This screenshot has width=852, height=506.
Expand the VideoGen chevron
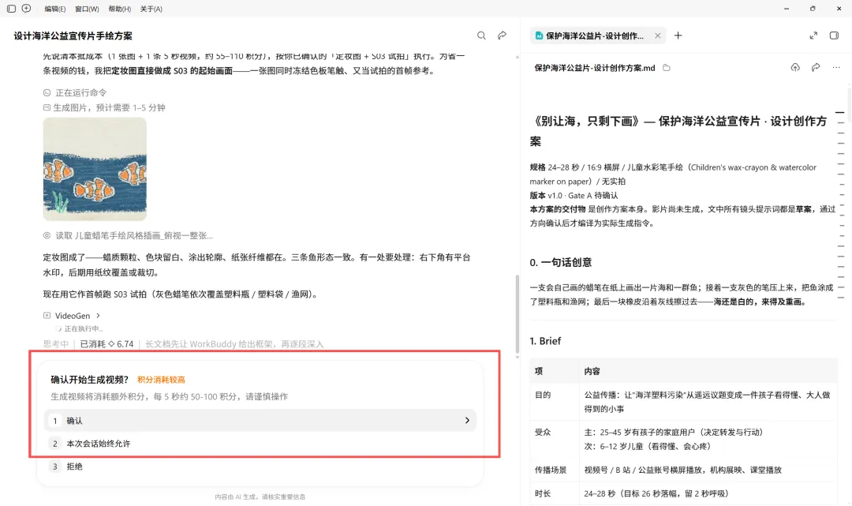pyautogui.click(x=98, y=315)
